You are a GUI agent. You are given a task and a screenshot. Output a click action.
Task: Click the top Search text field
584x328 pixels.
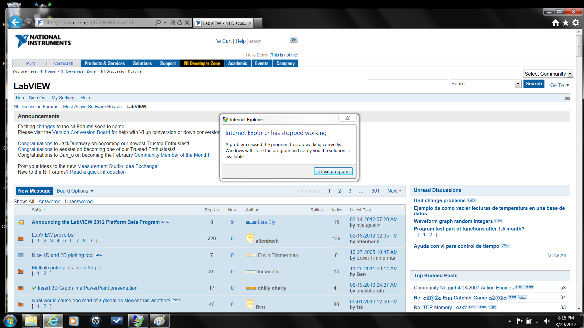[x=268, y=41]
